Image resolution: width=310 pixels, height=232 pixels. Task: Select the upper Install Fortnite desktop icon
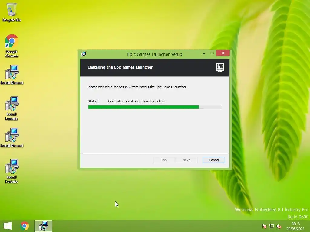pos(12,108)
